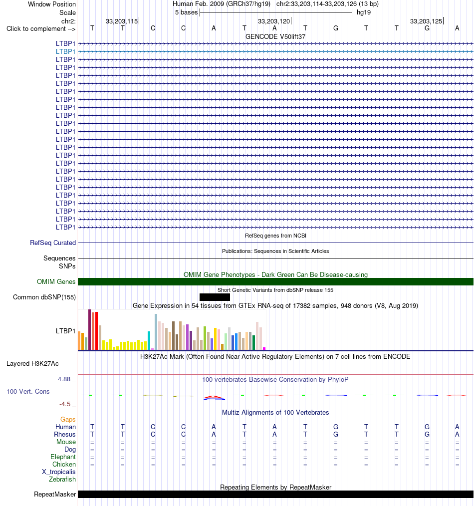Image resolution: width=474 pixels, height=506 pixels.
Task: Click position marker 33,203,125
Action: (x=426, y=21)
